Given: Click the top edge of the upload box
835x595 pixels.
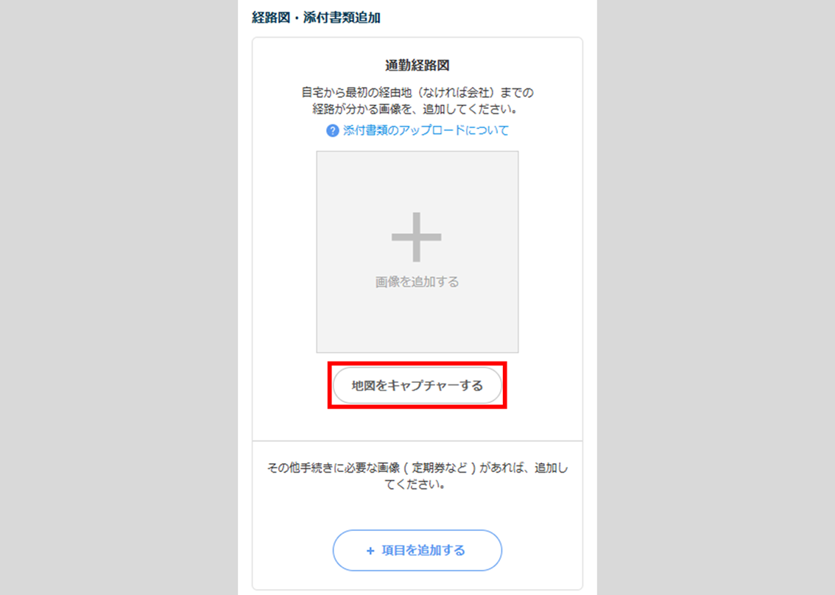Looking at the screenshot, I should (417, 151).
